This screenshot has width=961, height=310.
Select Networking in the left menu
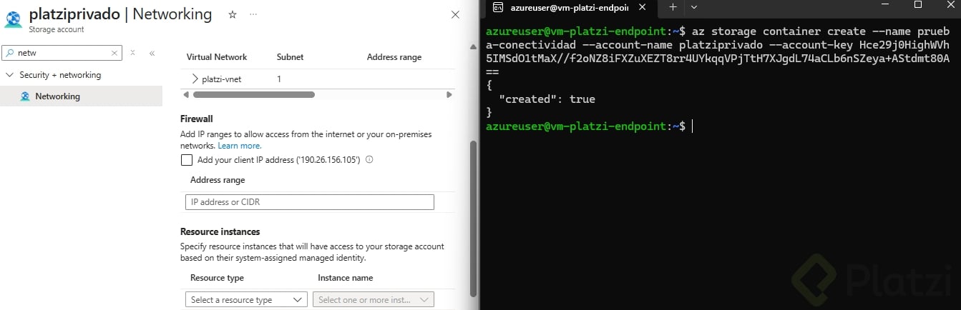pos(57,96)
